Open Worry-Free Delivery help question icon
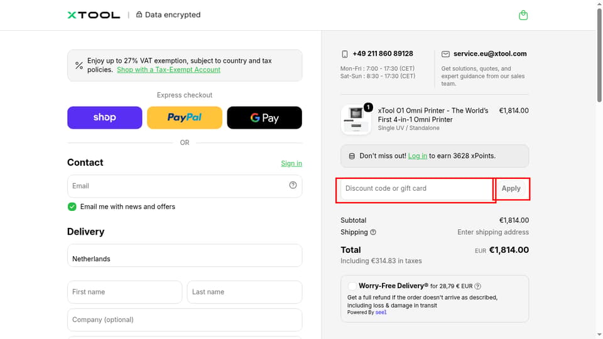The image size is (603, 339). [x=477, y=286]
